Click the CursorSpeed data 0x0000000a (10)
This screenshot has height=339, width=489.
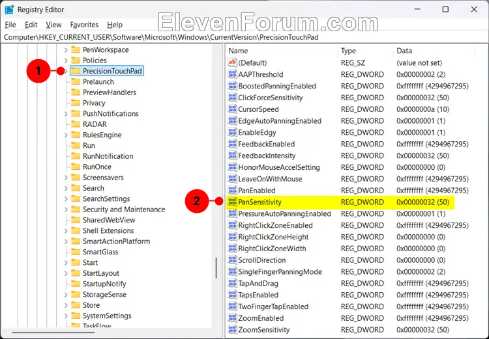coord(423,109)
